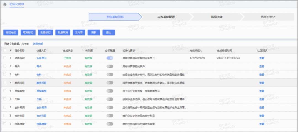Tick the header select-all checkbox
This screenshot has height=132, width=298.
(x=5, y=51)
